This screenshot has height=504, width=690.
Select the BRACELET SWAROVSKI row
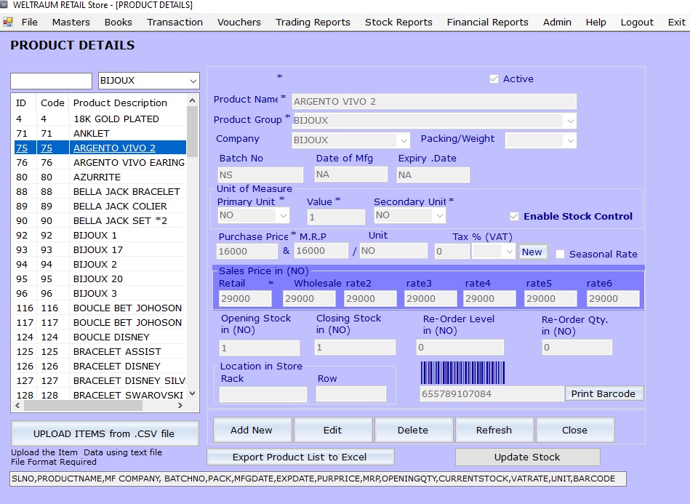pyautogui.click(x=100, y=395)
